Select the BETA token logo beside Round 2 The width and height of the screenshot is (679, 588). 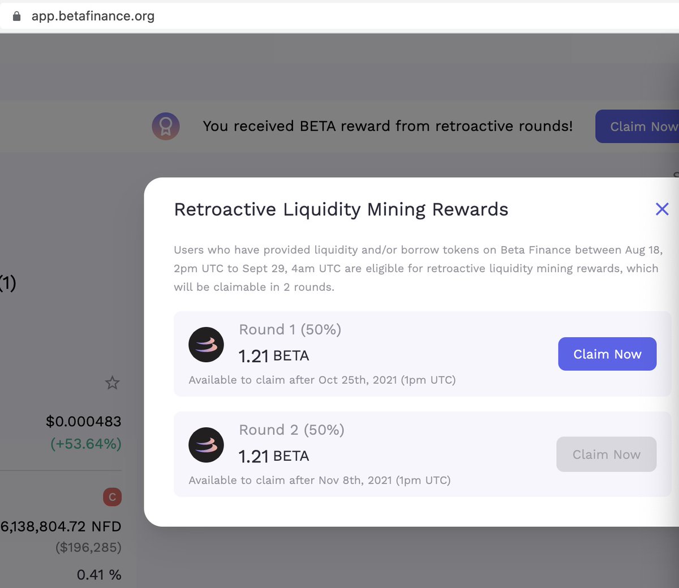tap(206, 445)
